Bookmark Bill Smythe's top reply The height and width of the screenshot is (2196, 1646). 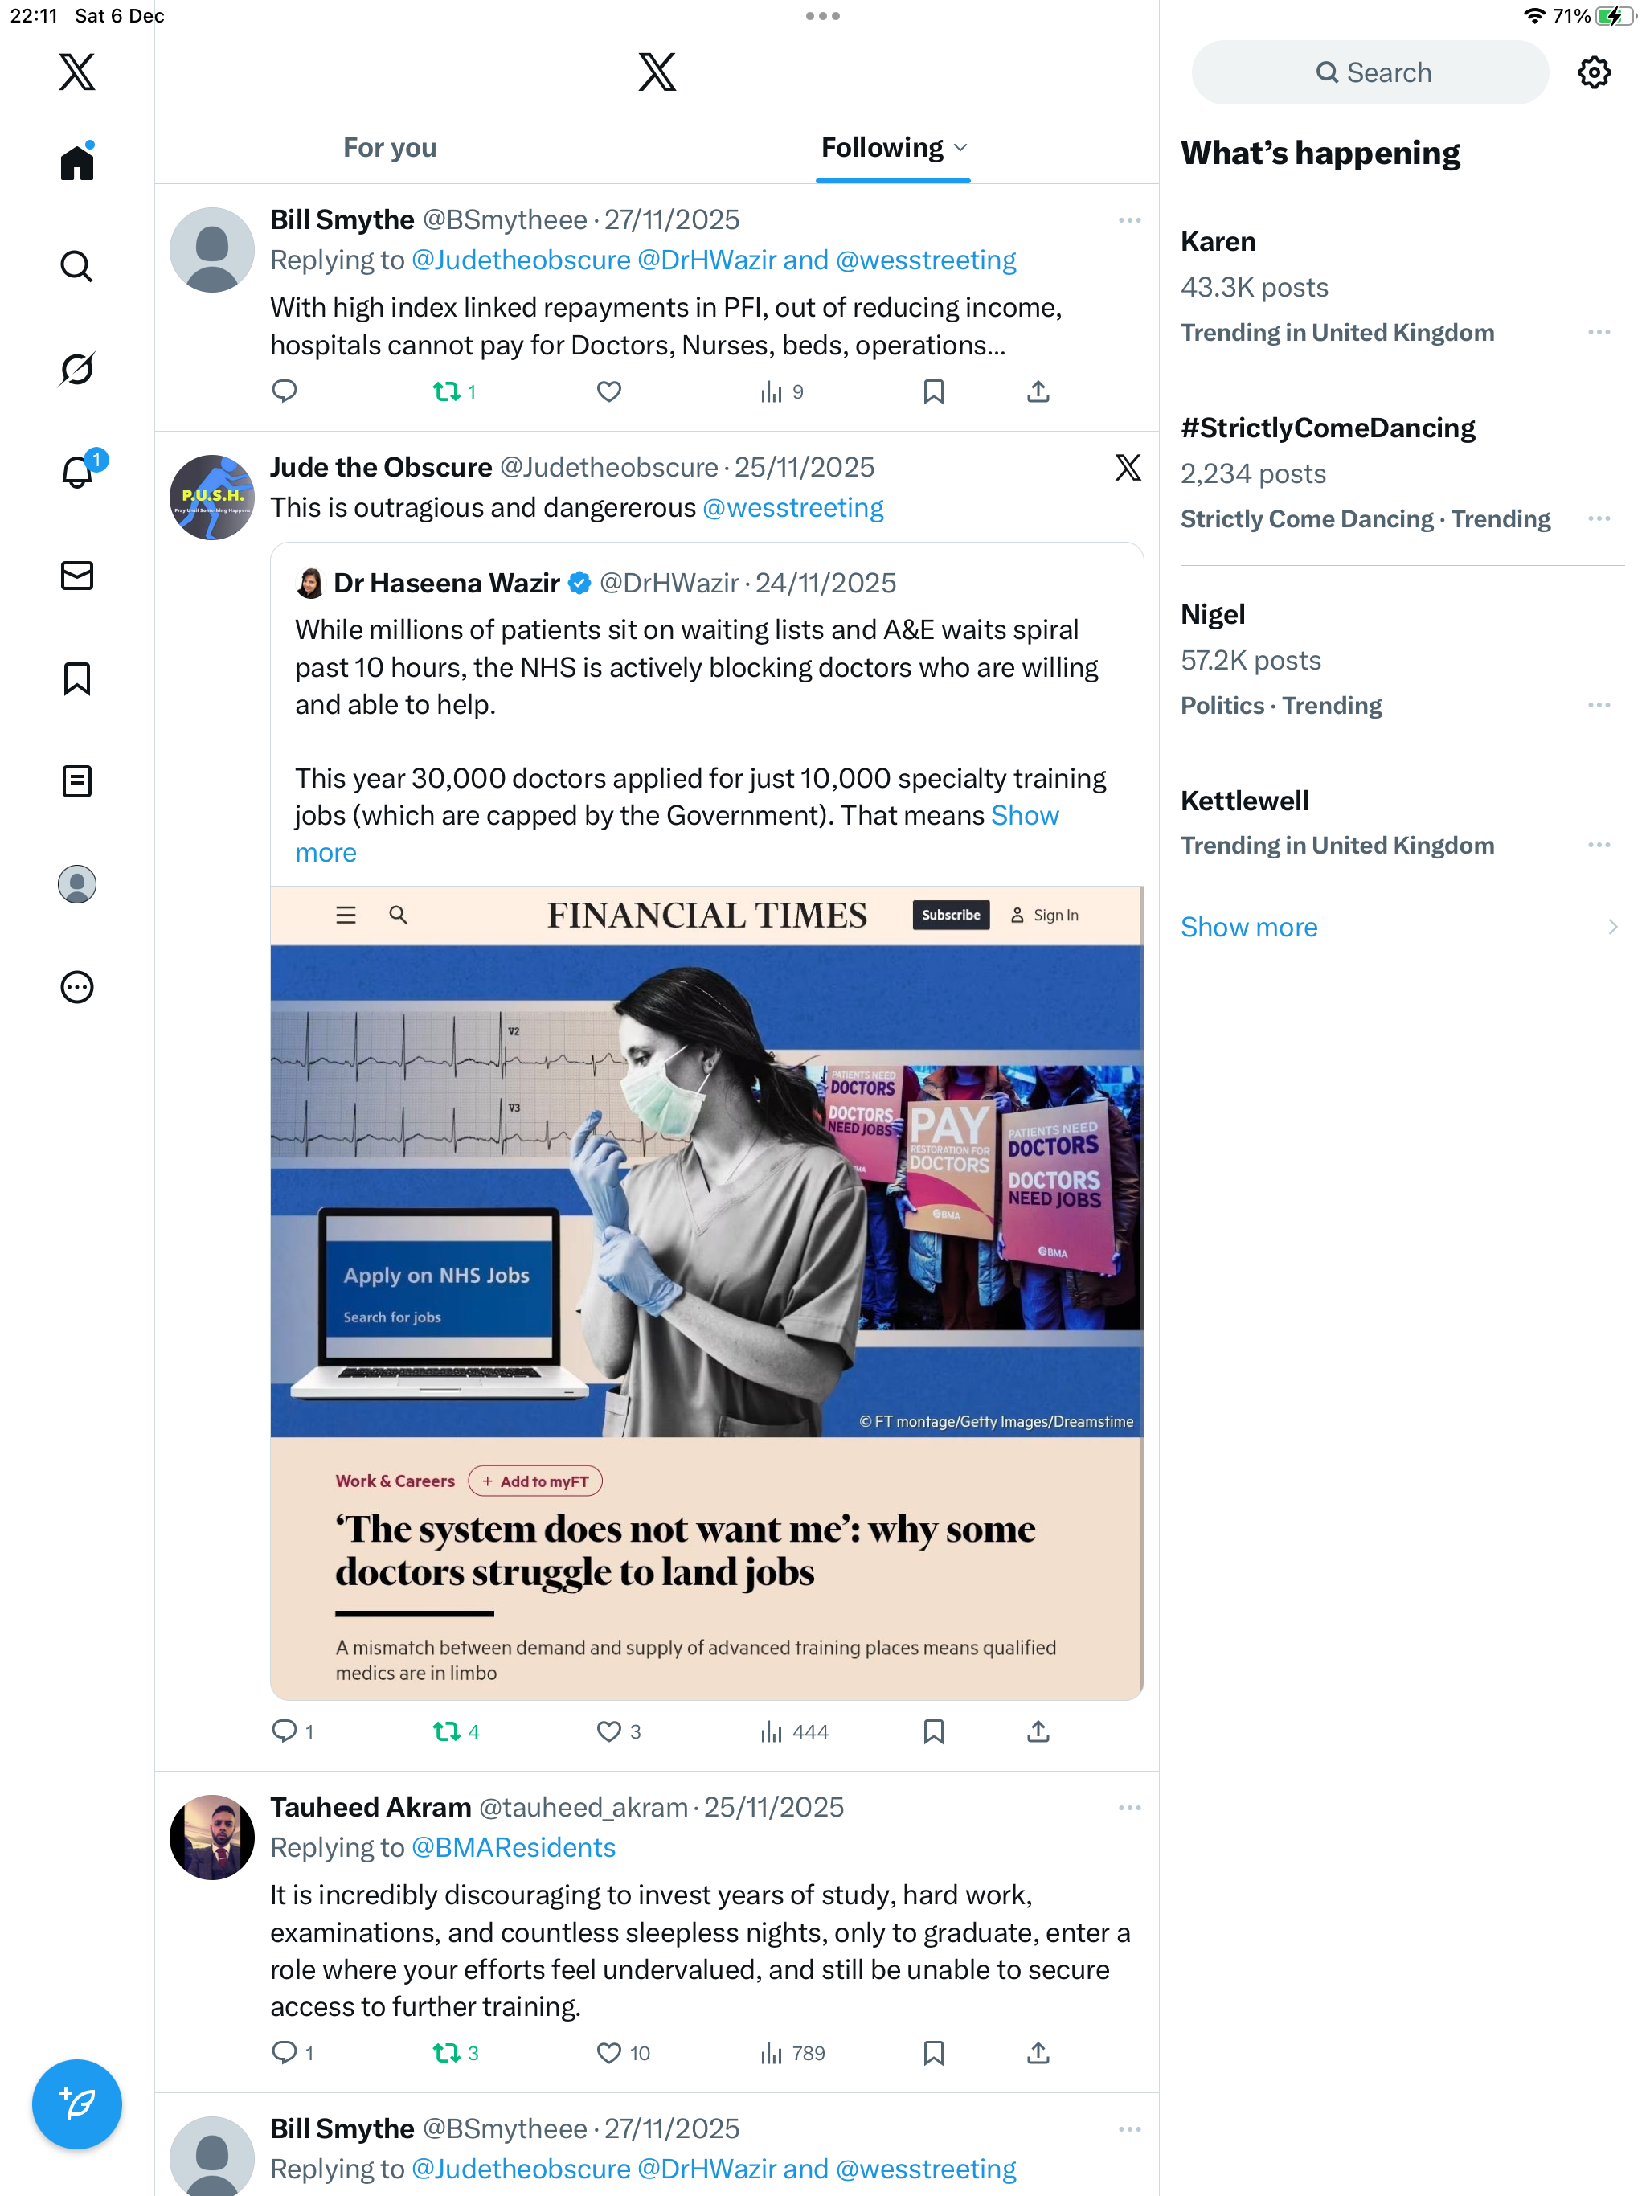click(x=933, y=391)
